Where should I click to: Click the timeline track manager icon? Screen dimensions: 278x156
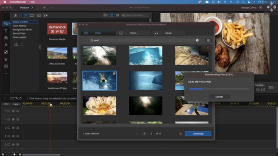(x=6, y=104)
